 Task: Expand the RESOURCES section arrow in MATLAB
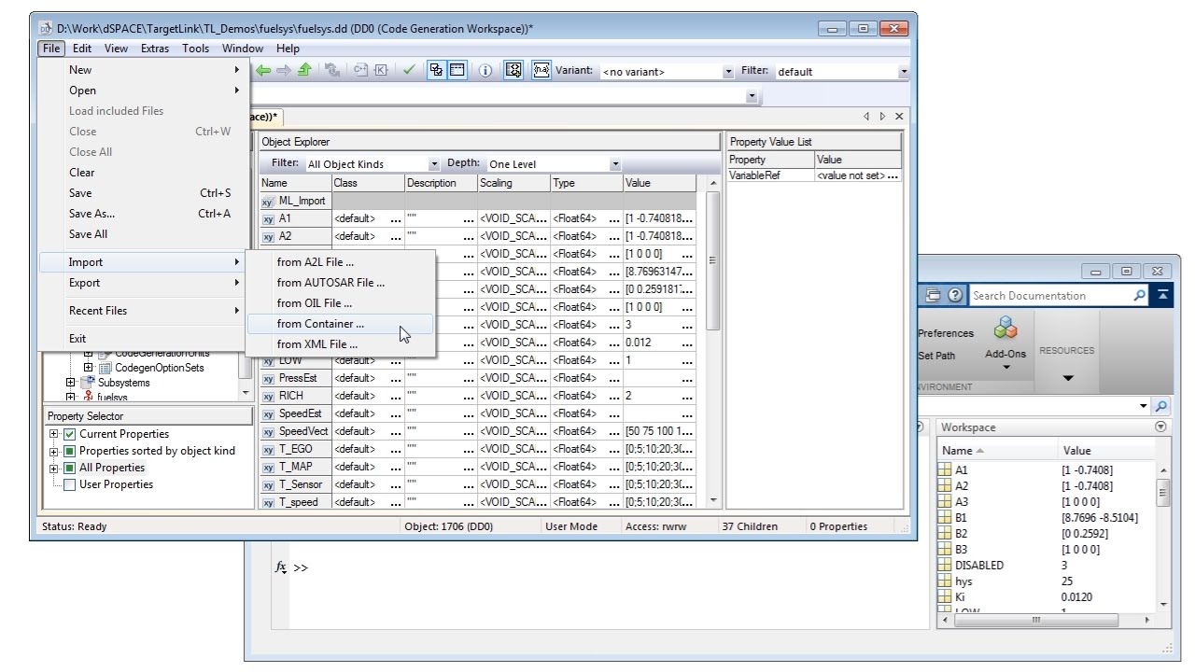coord(1067,378)
